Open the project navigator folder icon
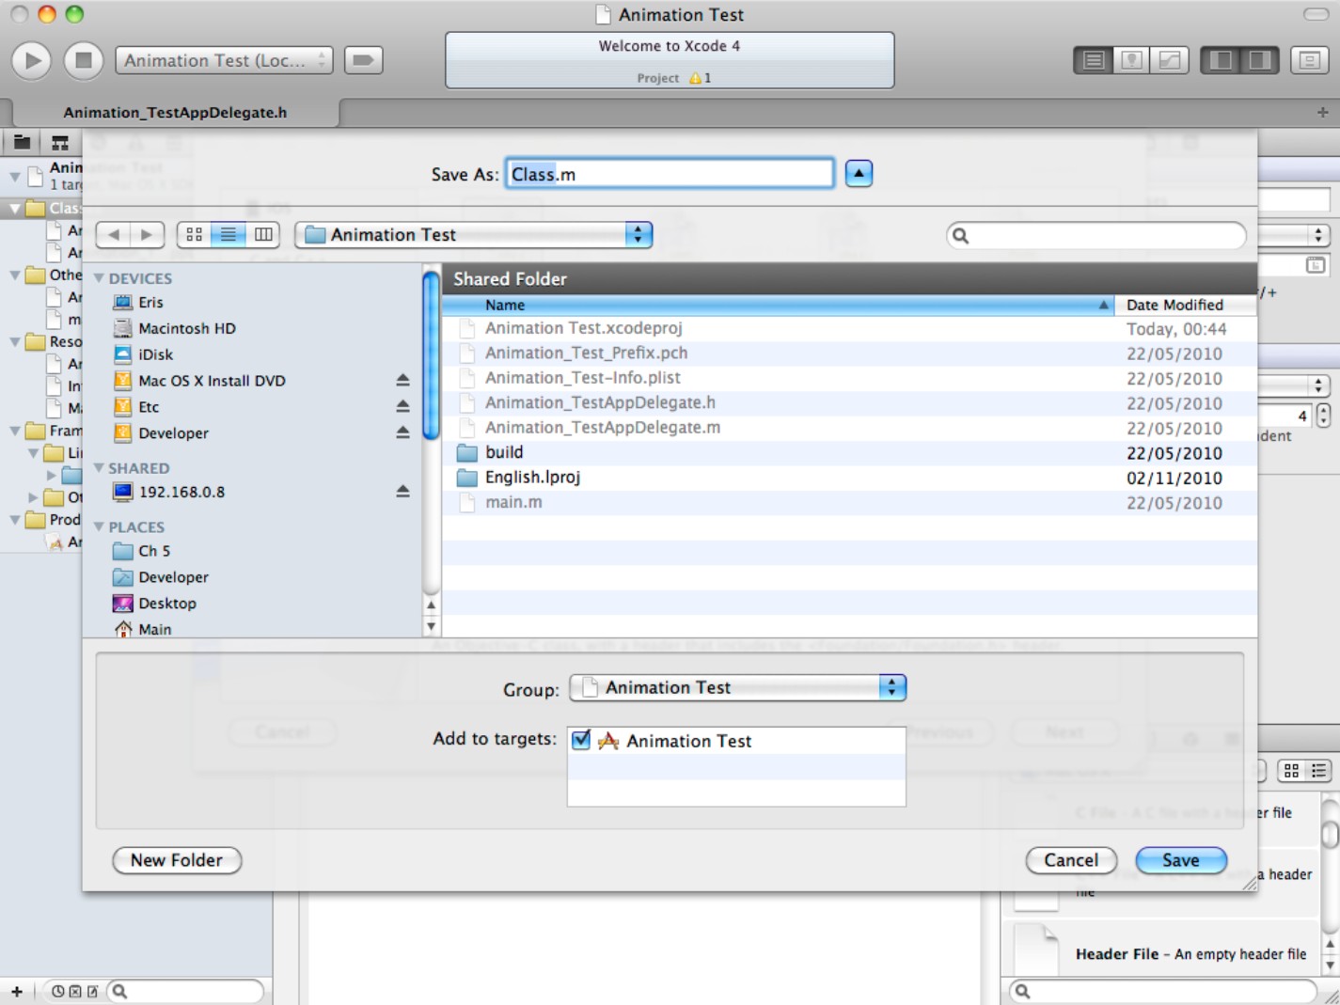Screen dimensions: 1340x1005 coord(22,143)
